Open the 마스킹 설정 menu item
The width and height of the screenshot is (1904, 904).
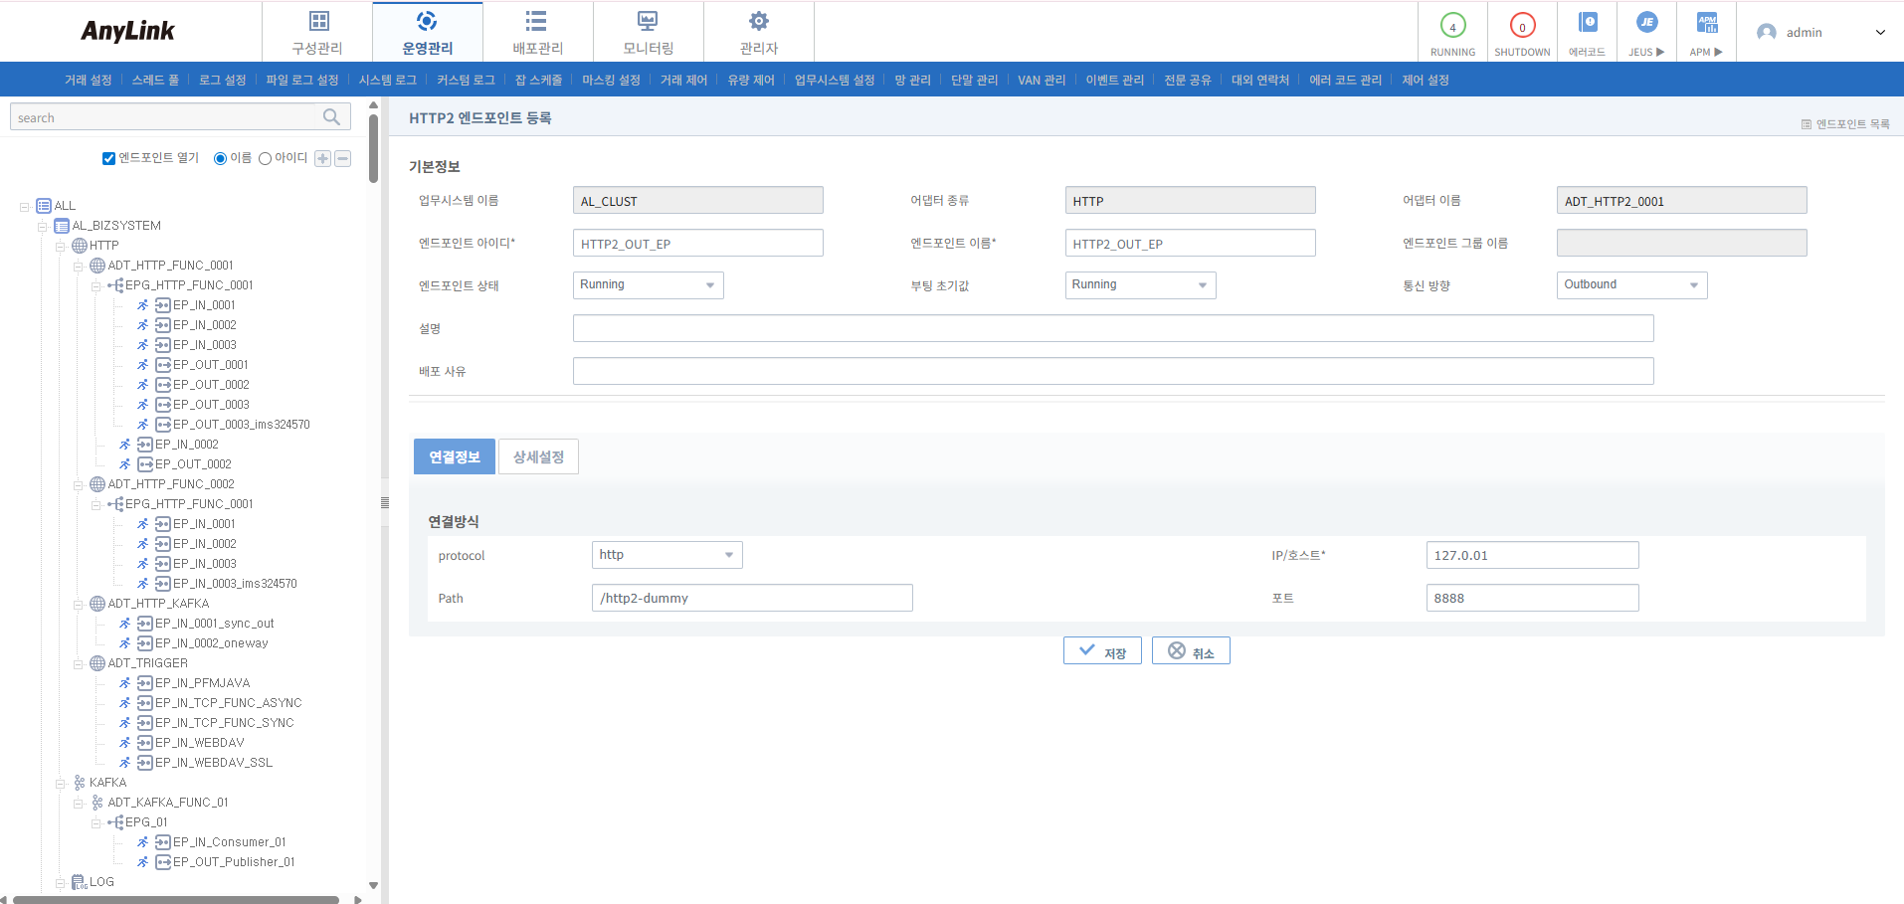[611, 80]
